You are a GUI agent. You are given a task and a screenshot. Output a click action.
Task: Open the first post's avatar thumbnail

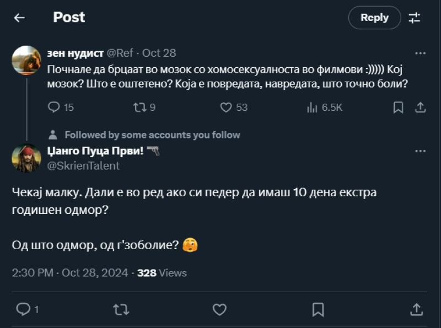[x=26, y=61]
